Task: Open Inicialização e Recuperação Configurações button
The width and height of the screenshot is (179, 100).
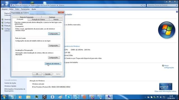Action: click(x=54, y=57)
